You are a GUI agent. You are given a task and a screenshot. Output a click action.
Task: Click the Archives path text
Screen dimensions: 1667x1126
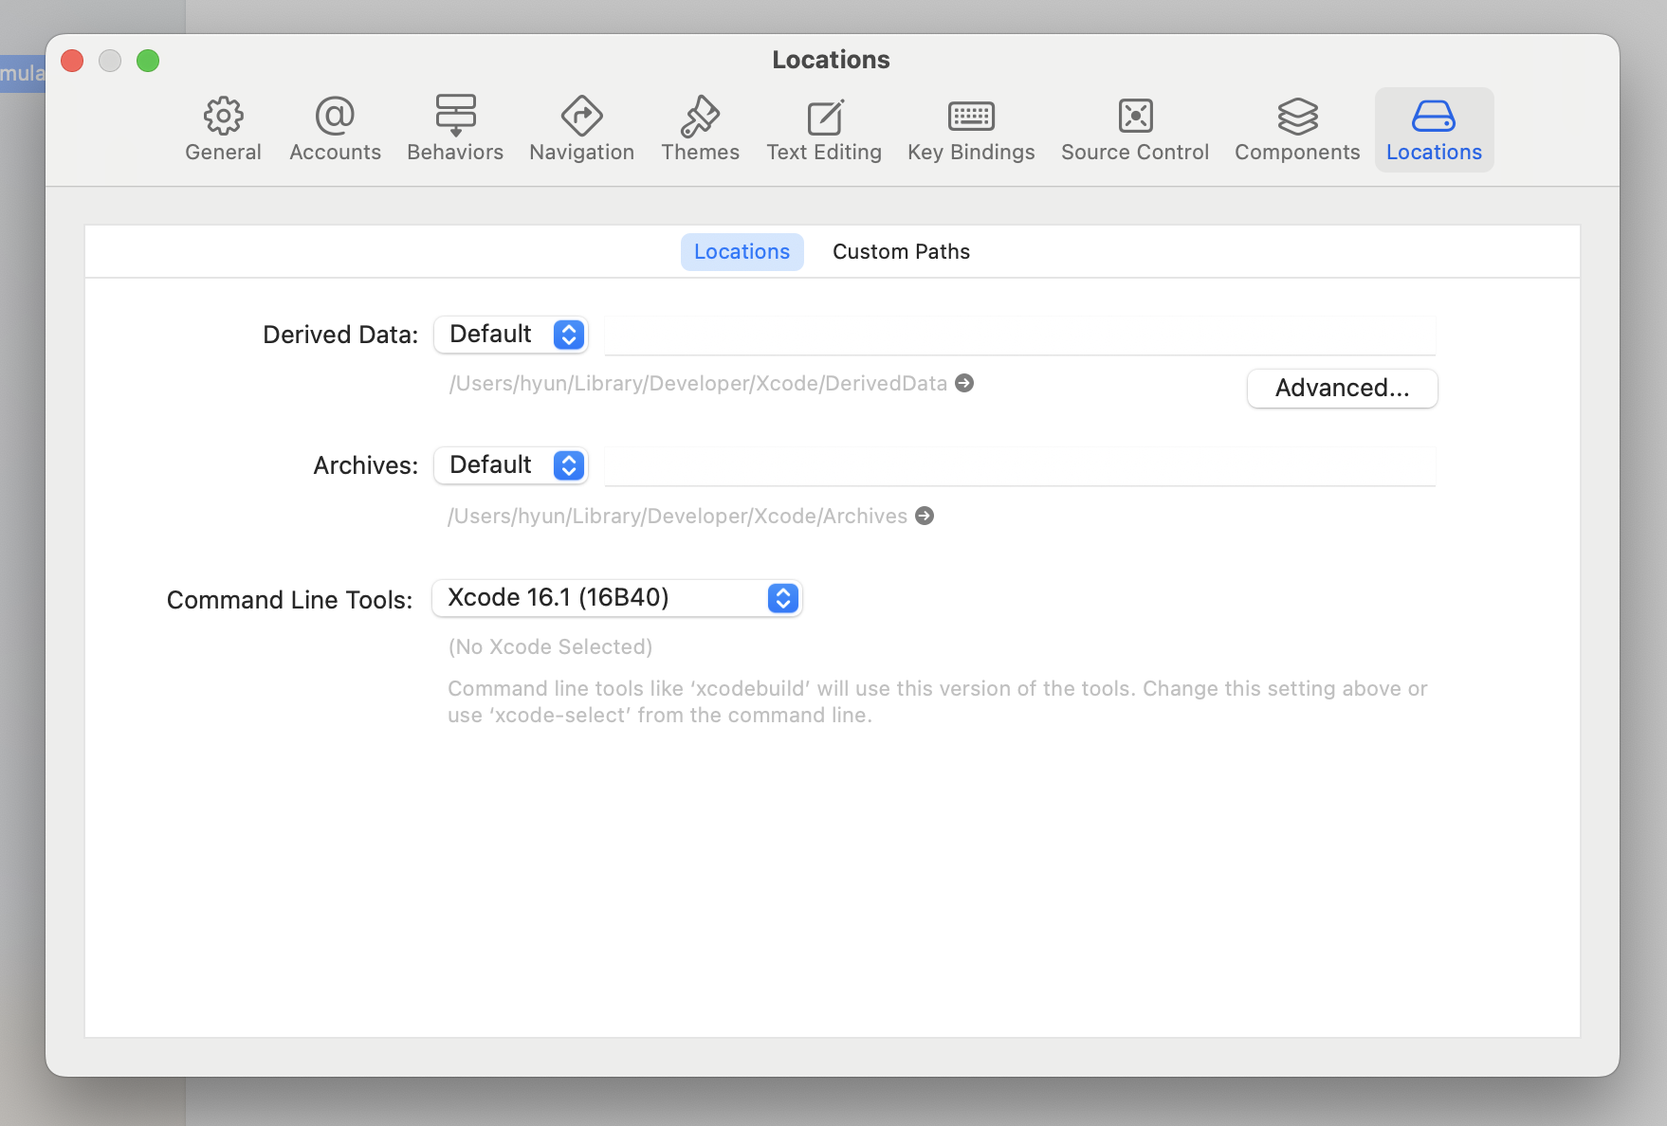pyautogui.click(x=677, y=516)
